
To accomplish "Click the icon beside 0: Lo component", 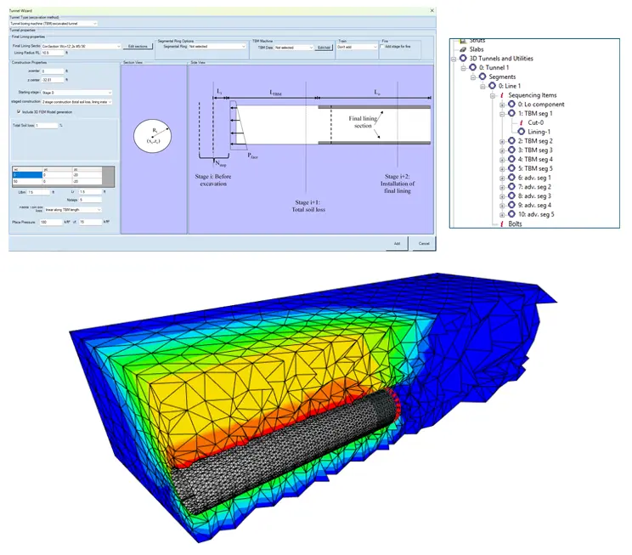I will tap(511, 104).
